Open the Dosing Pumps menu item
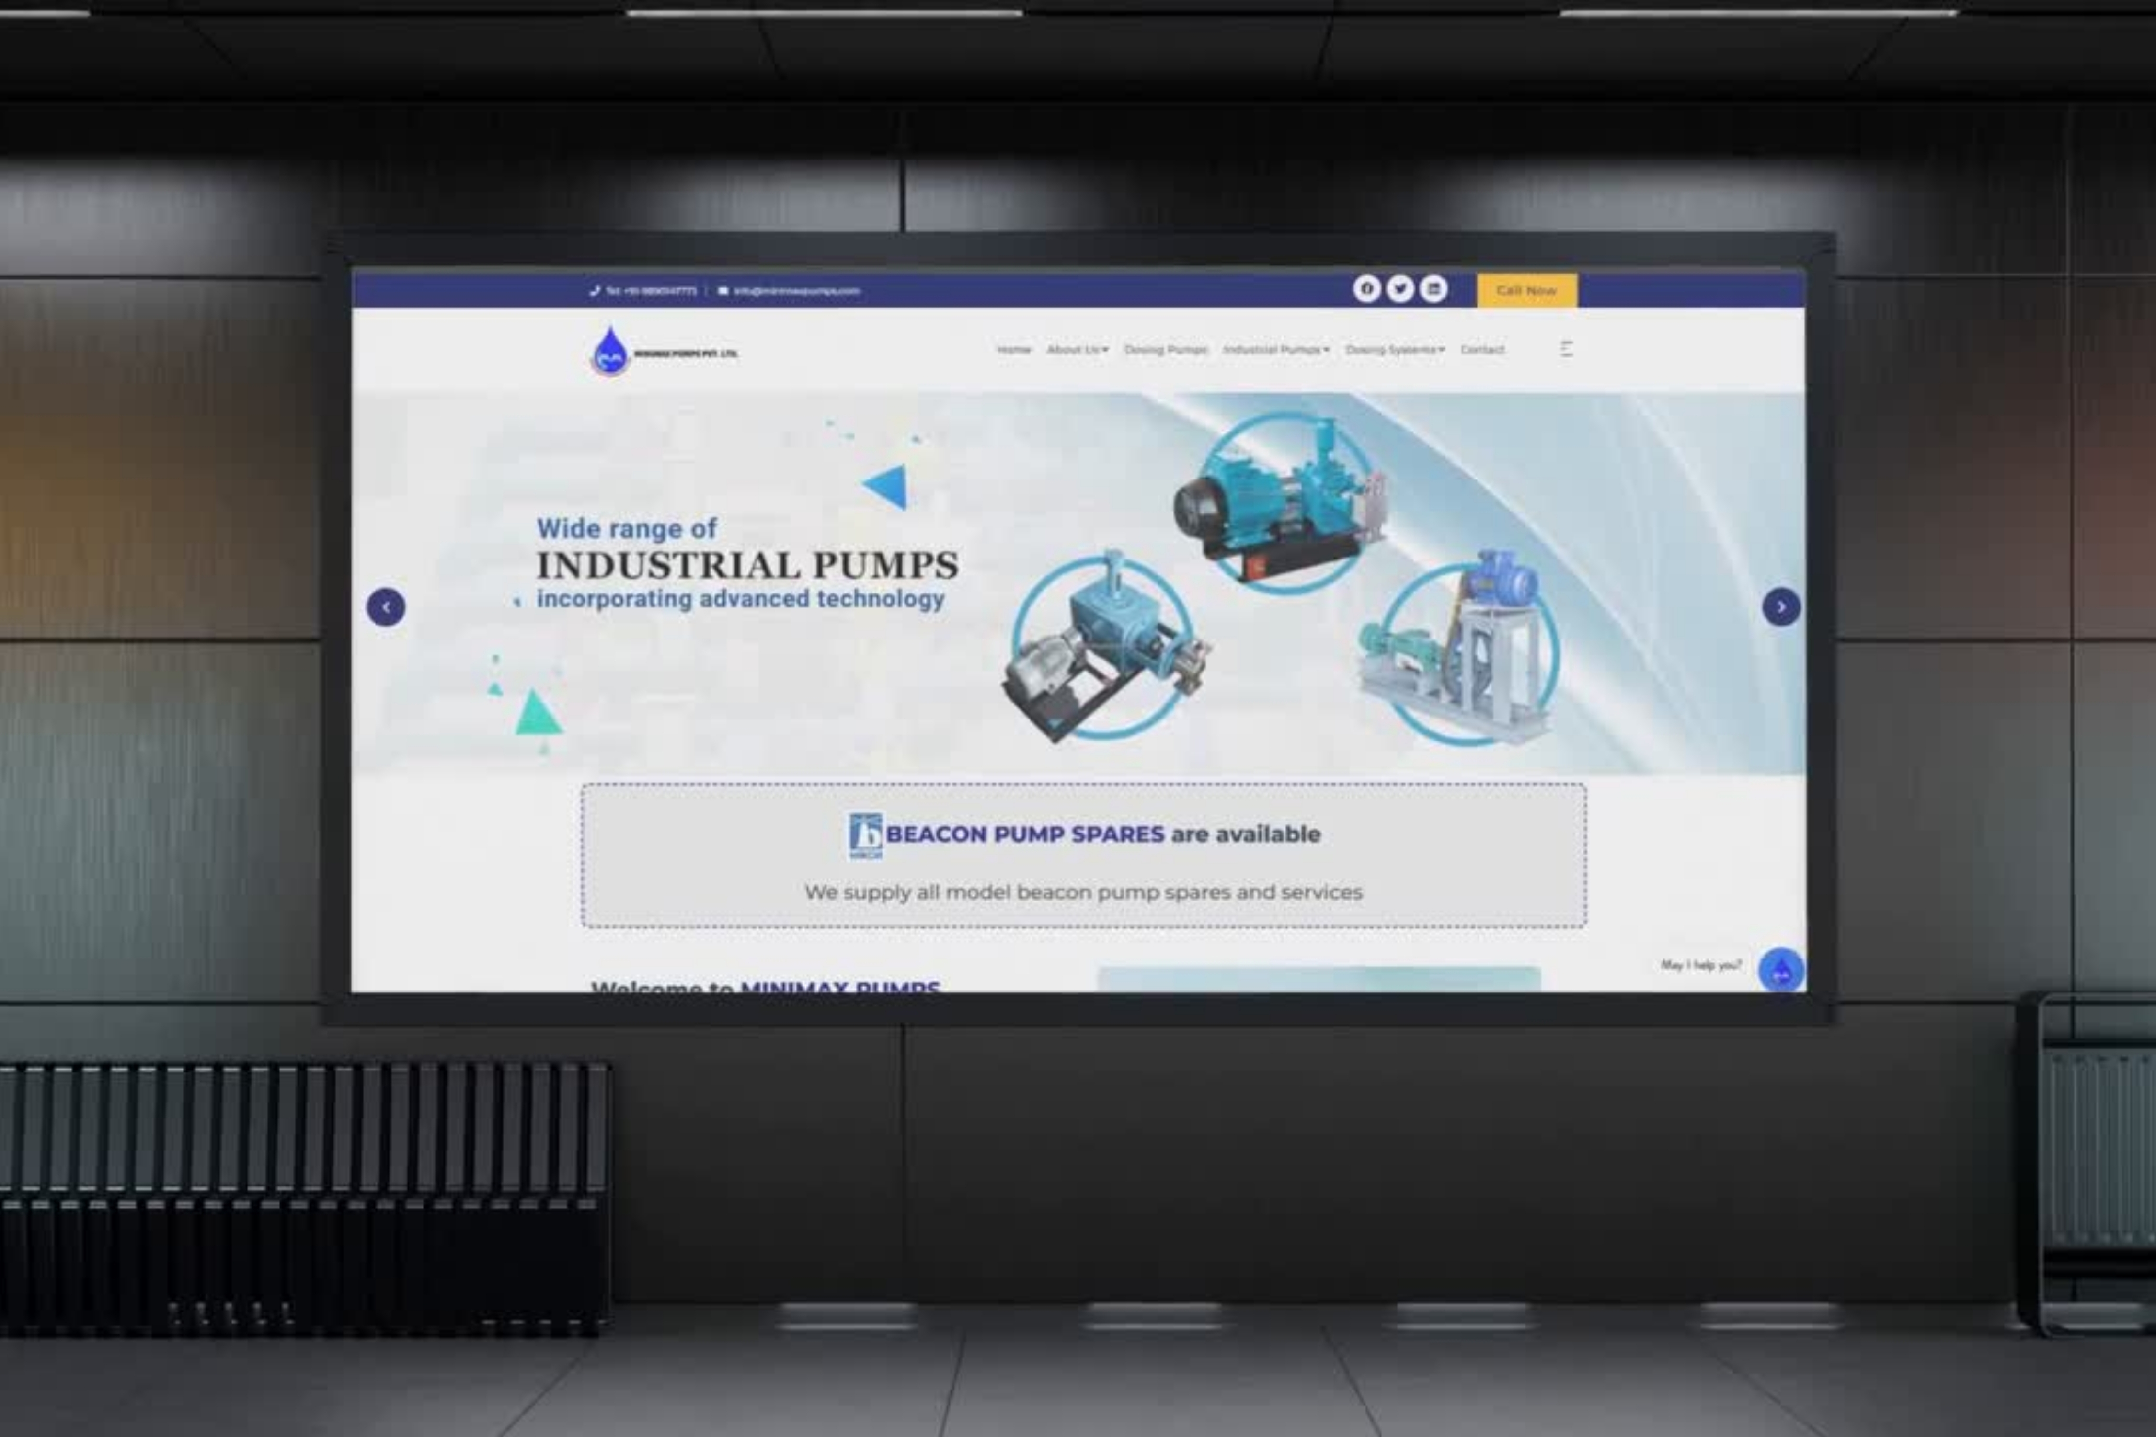Image resolution: width=2156 pixels, height=1437 pixels. pos(1165,350)
